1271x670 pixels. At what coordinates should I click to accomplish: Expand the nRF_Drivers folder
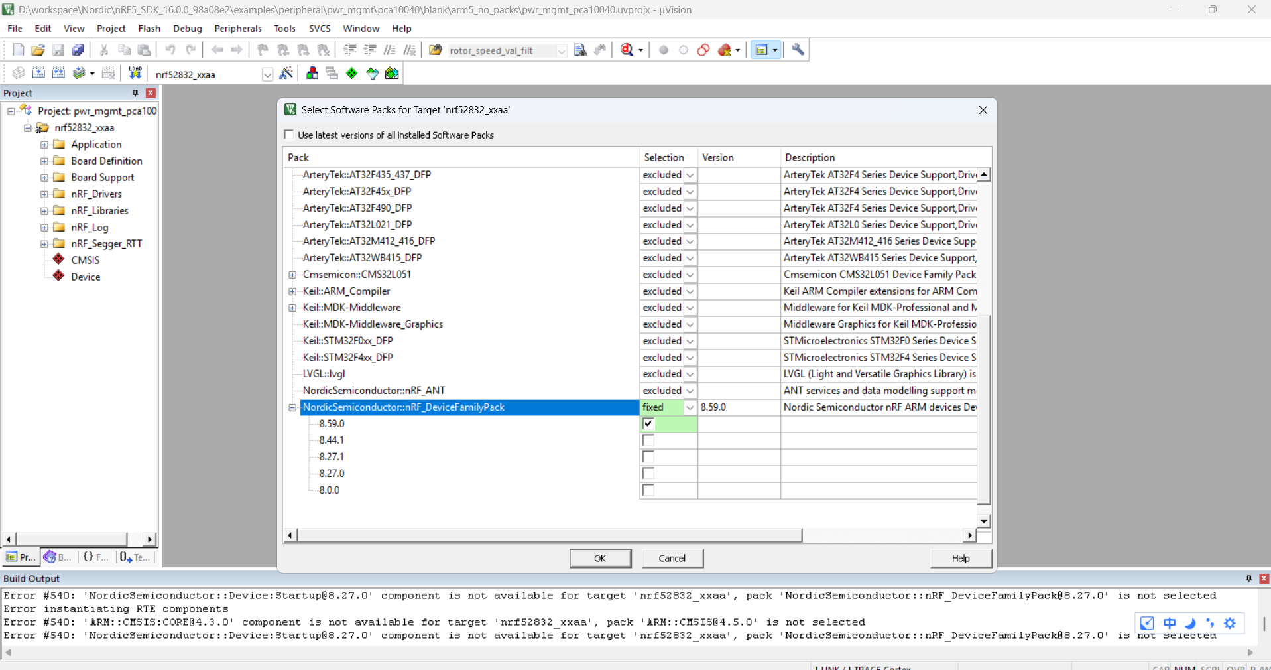[x=44, y=194]
